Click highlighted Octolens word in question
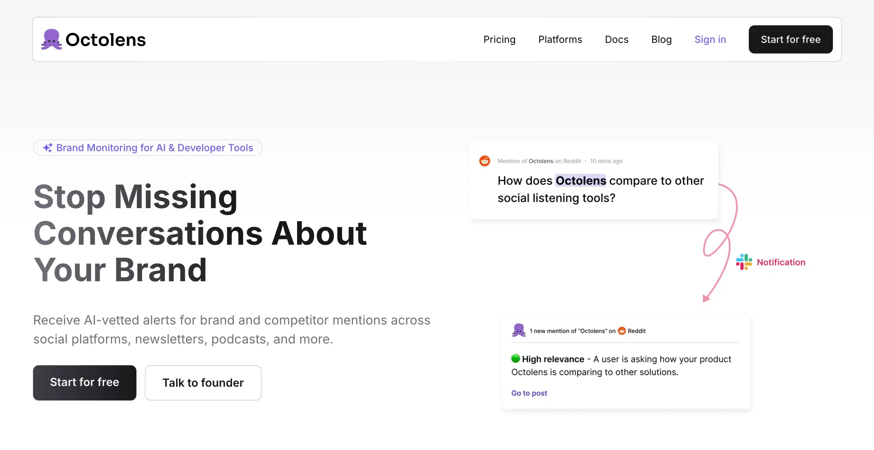 [581, 181]
